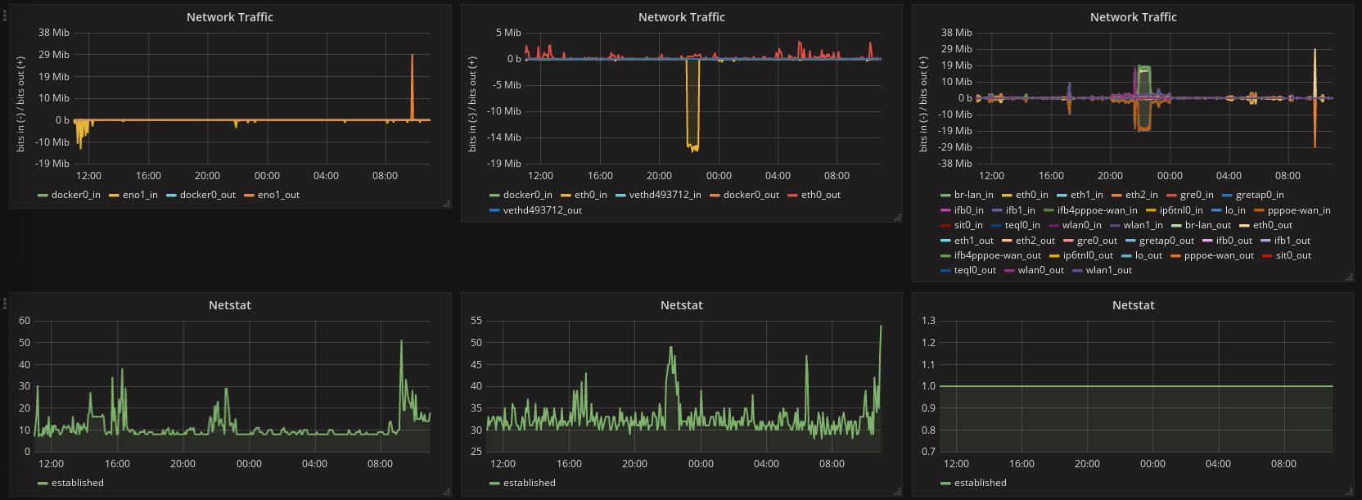Click the top row drag handle icon
Viewport: 1362px width, 500px height.
click(x=5, y=15)
